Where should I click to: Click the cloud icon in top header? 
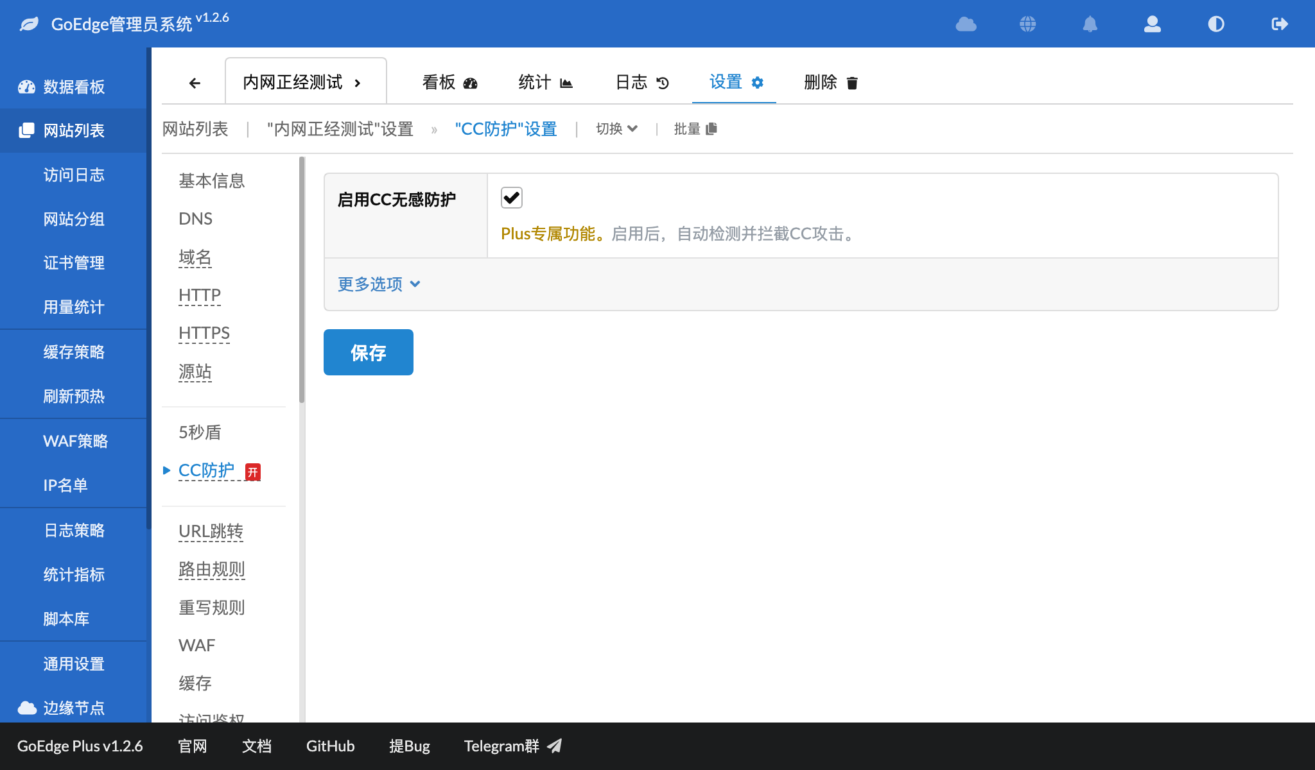pyautogui.click(x=966, y=24)
